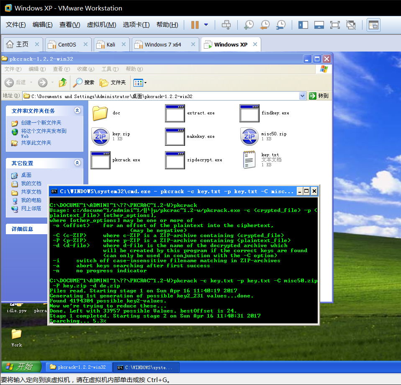The height and width of the screenshot is (385, 401).
Task: Open the VMware 帮助(H) menu
Action: 167,25
